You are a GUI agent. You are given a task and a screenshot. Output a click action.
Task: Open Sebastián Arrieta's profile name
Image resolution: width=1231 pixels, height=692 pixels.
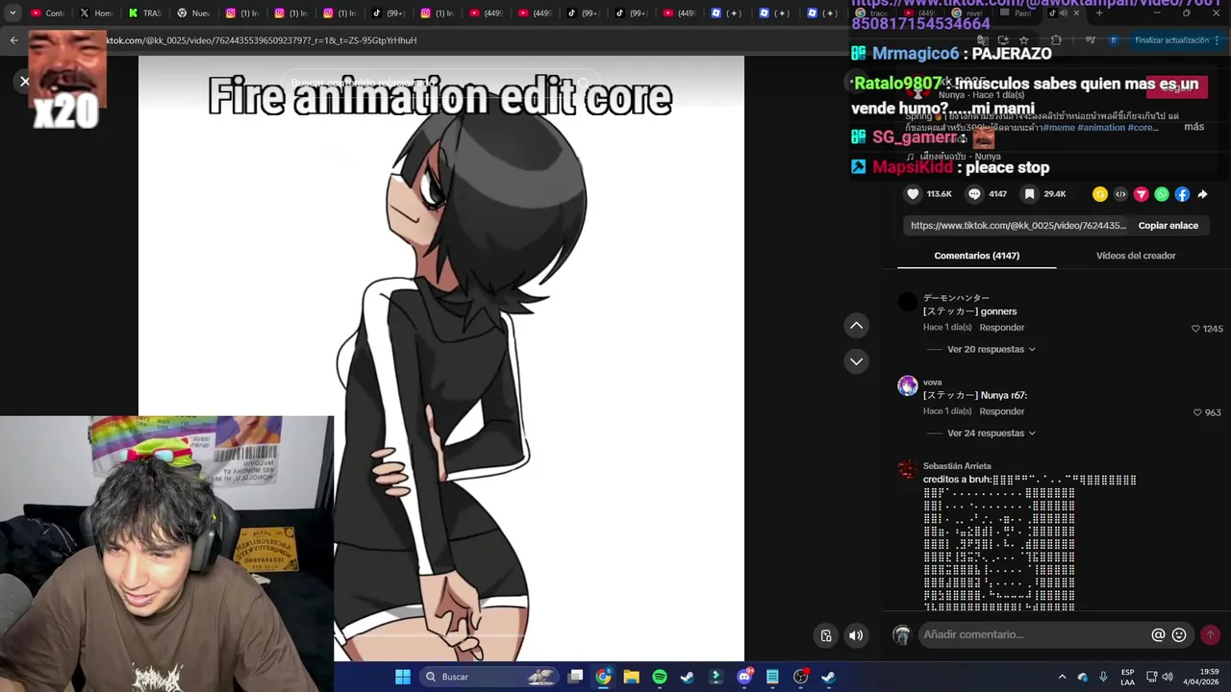(957, 466)
